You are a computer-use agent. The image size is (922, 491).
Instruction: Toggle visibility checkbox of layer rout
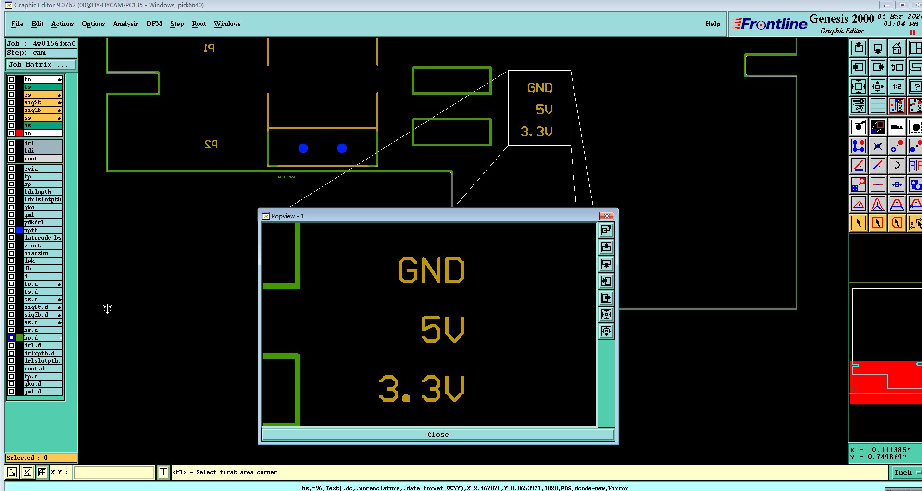coord(12,159)
